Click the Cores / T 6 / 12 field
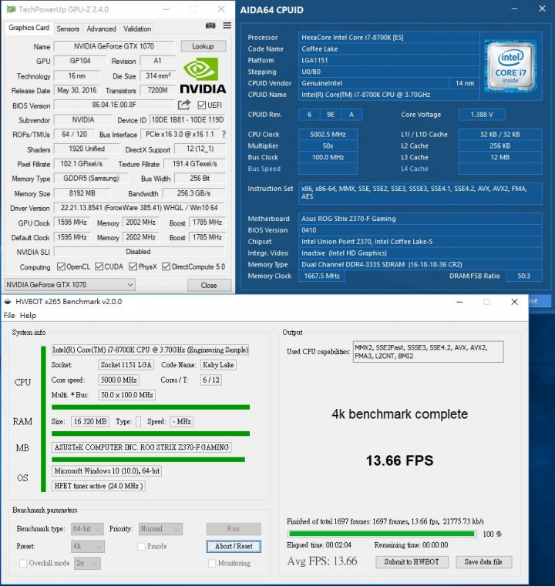Image resolution: width=555 pixels, height=586 pixels. (211, 380)
